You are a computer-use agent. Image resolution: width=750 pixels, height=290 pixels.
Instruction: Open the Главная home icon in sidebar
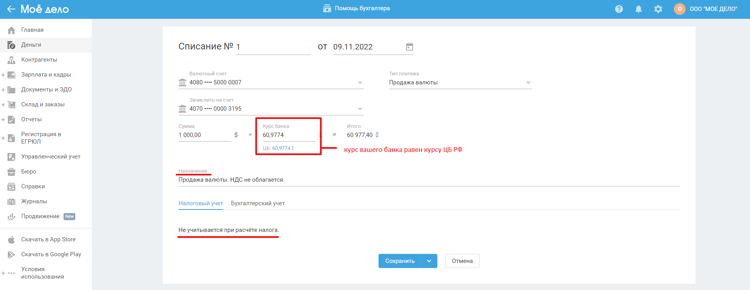coord(11,30)
